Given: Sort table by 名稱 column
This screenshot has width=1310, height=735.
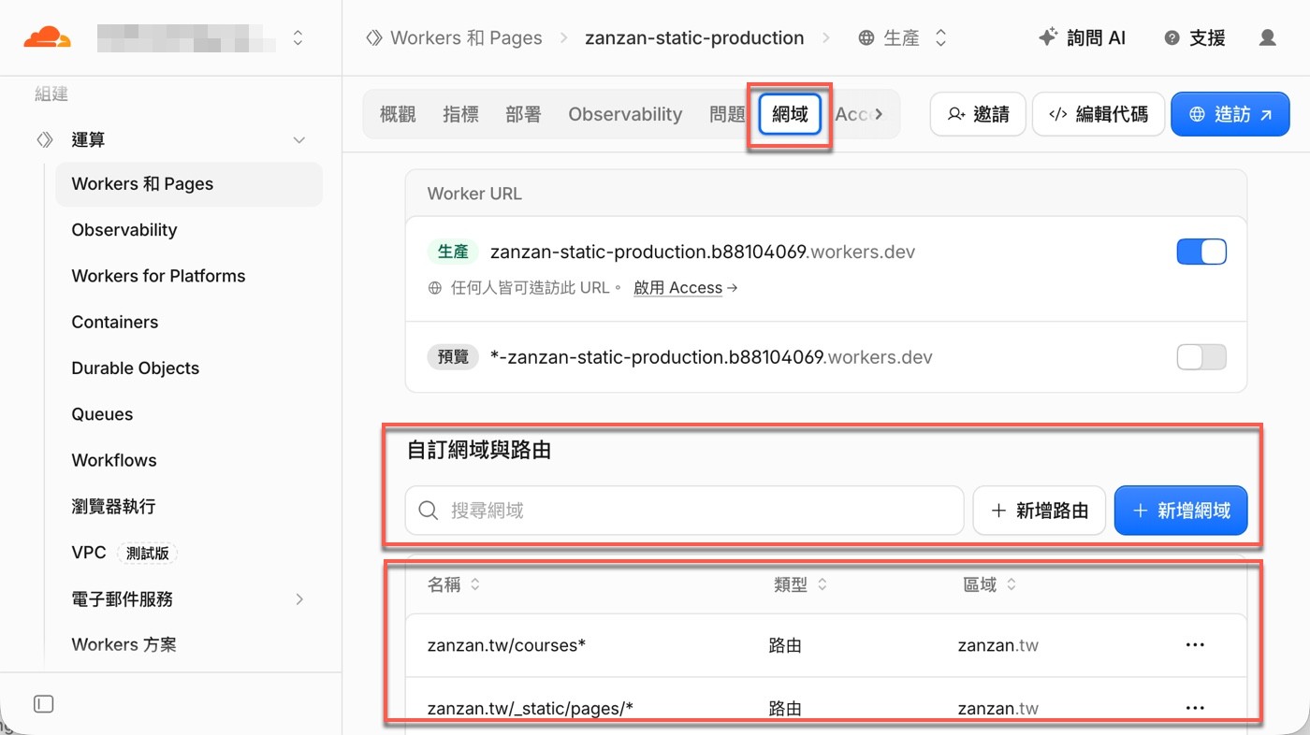Looking at the screenshot, I should pyautogui.click(x=454, y=584).
